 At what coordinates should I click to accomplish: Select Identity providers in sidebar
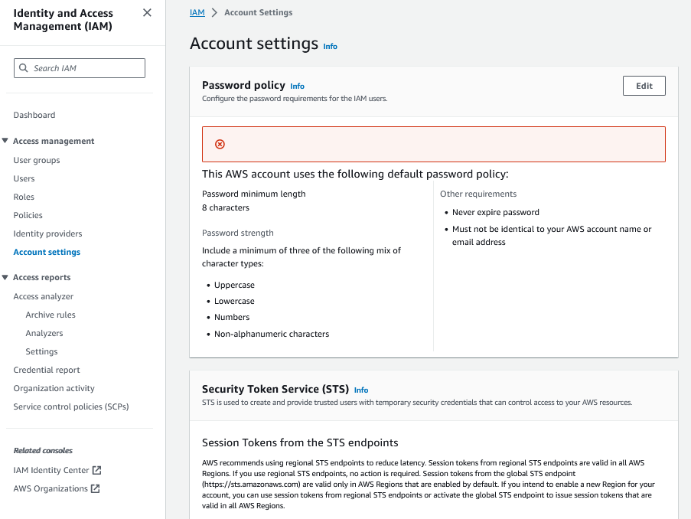point(47,233)
